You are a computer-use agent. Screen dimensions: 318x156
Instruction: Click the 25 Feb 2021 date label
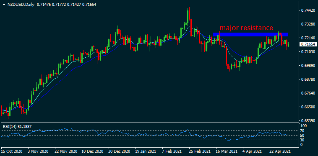click(199, 151)
